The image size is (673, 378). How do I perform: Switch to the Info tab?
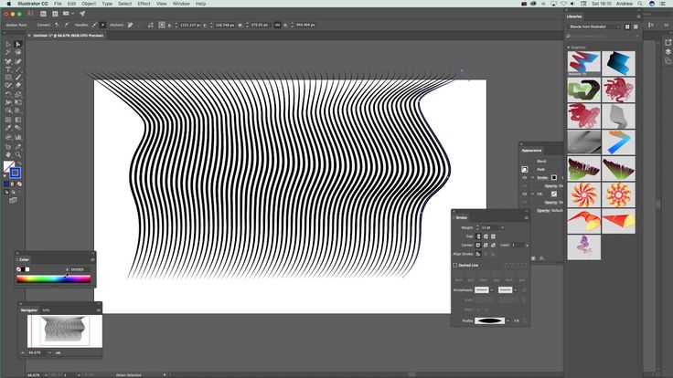pos(47,310)
